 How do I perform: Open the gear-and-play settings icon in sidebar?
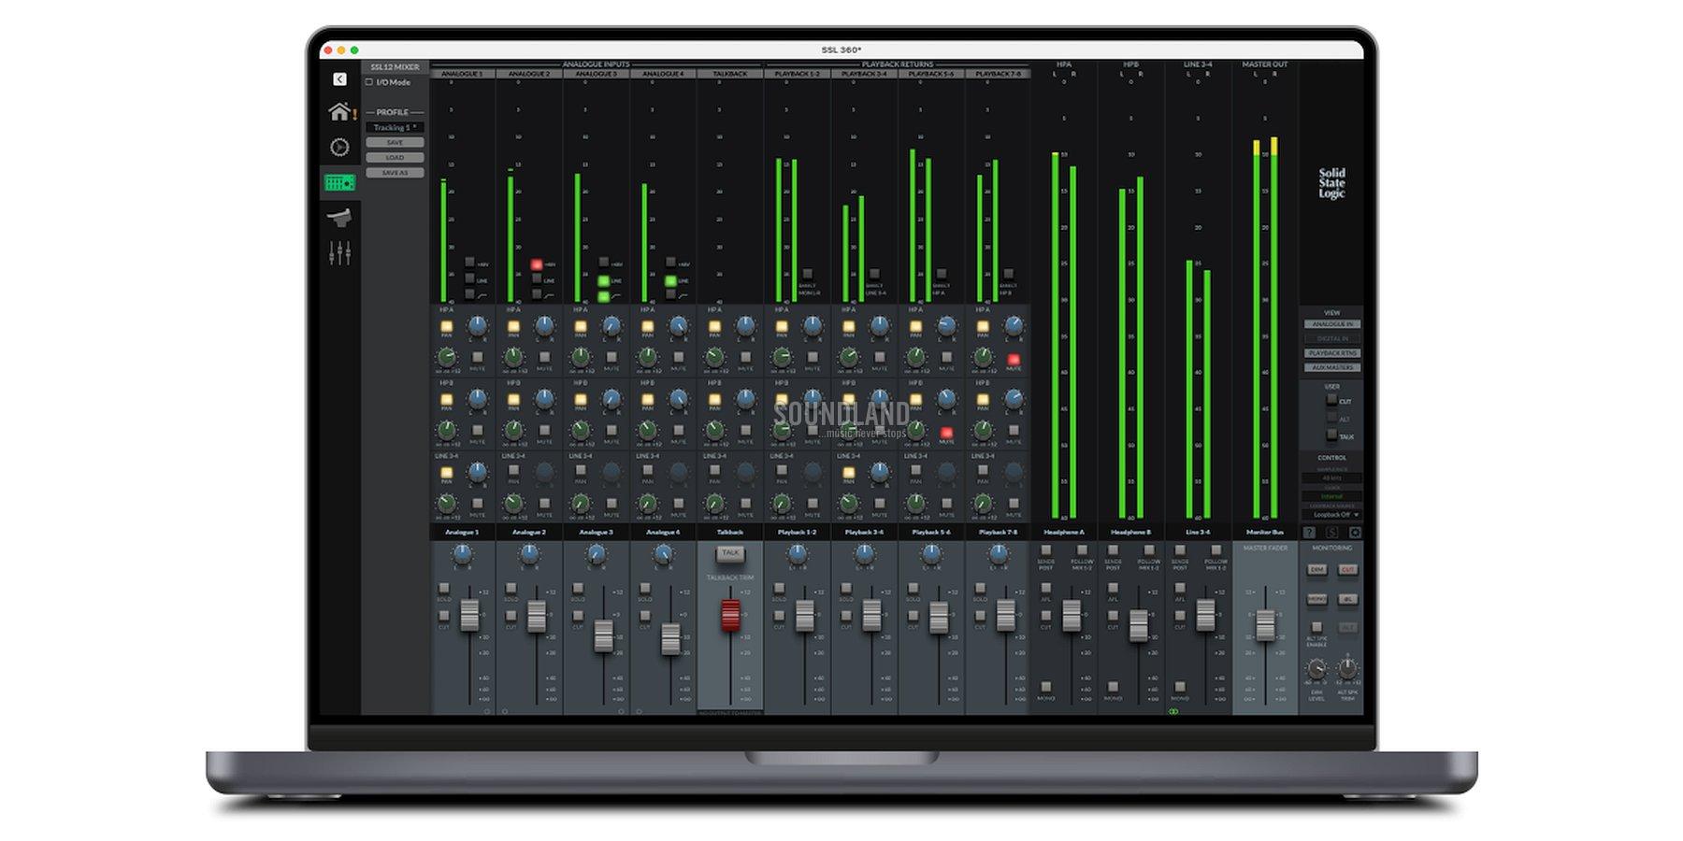tap(339, 147)
